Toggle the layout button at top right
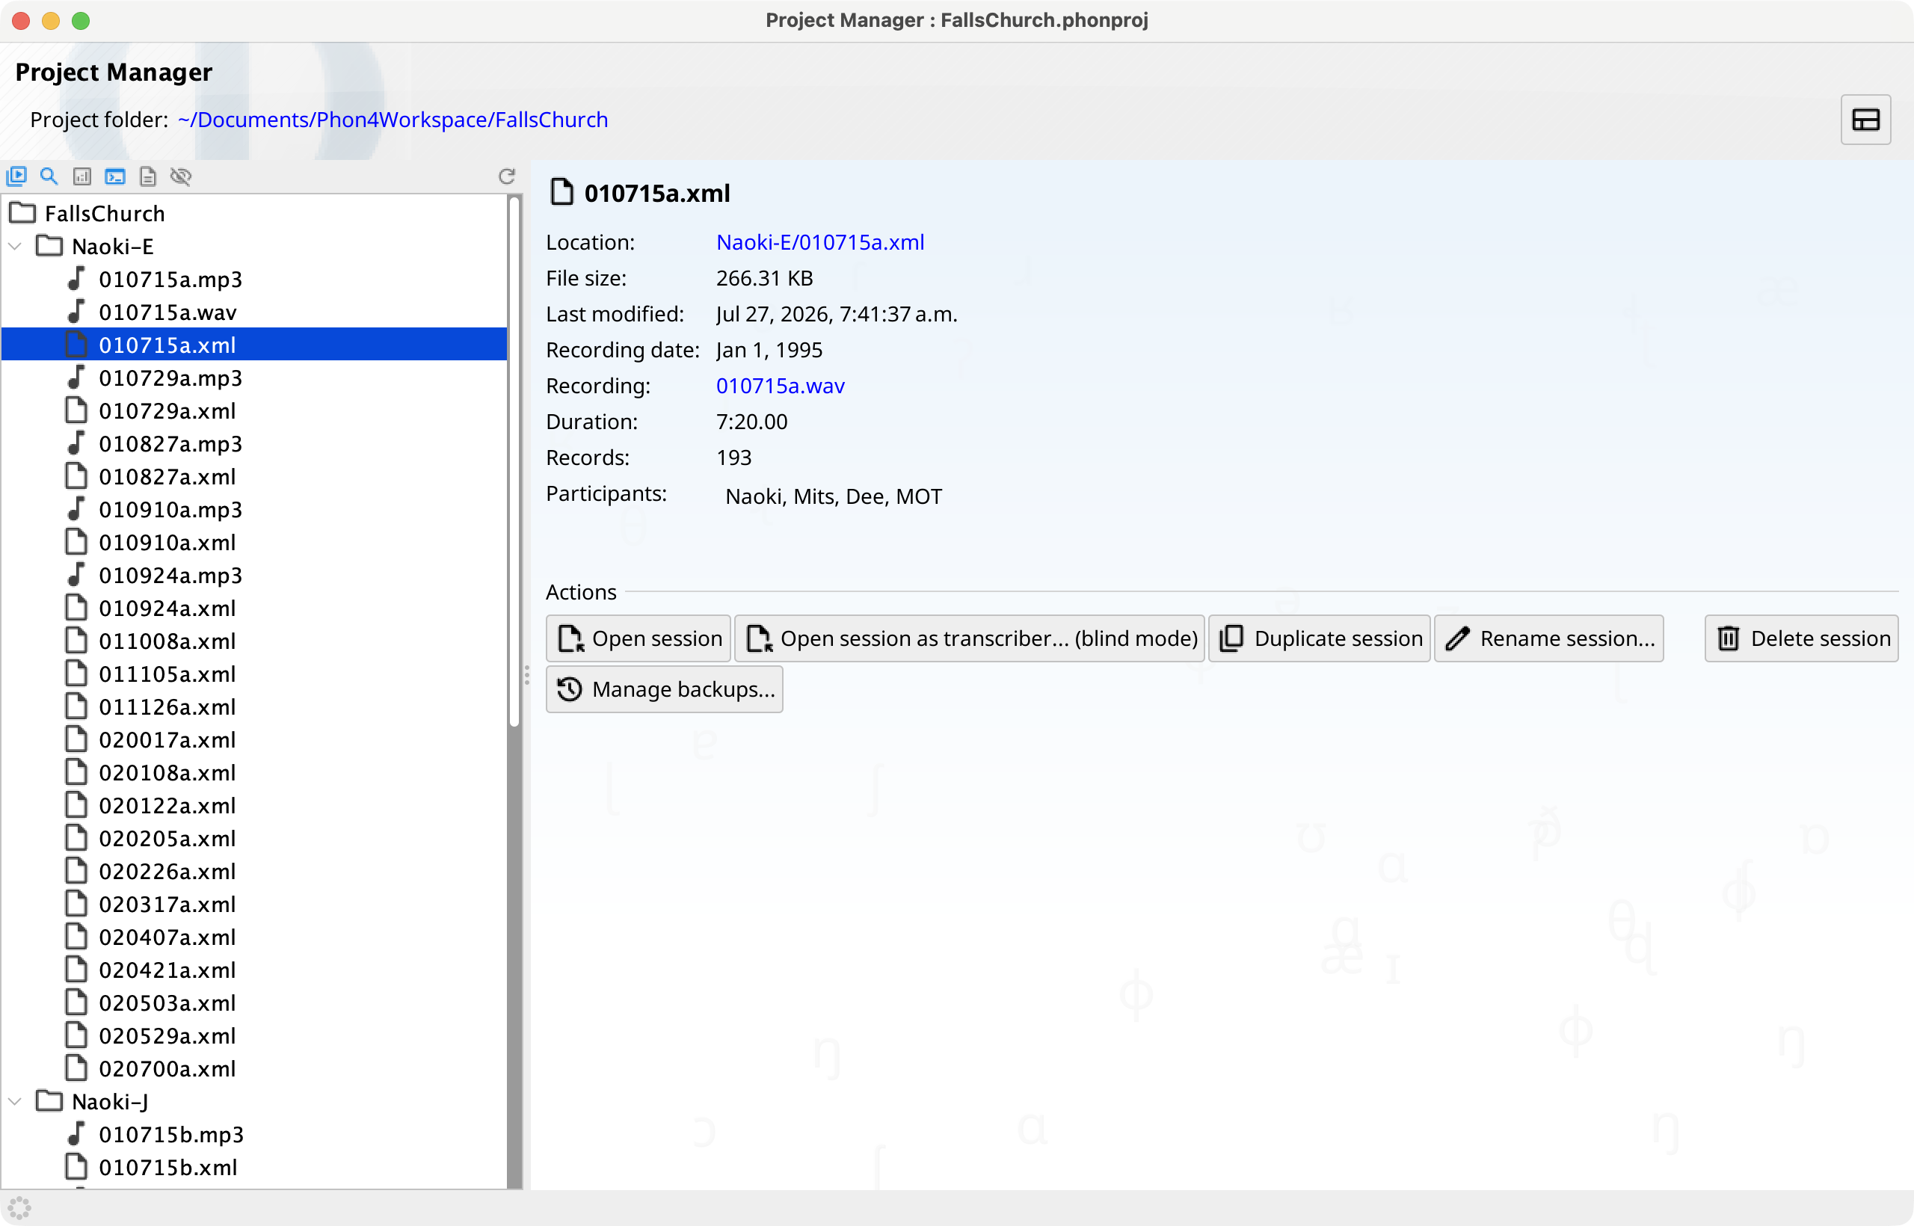The width and height of the screenshot is (1914, 1226). [x=1865, y=120]
